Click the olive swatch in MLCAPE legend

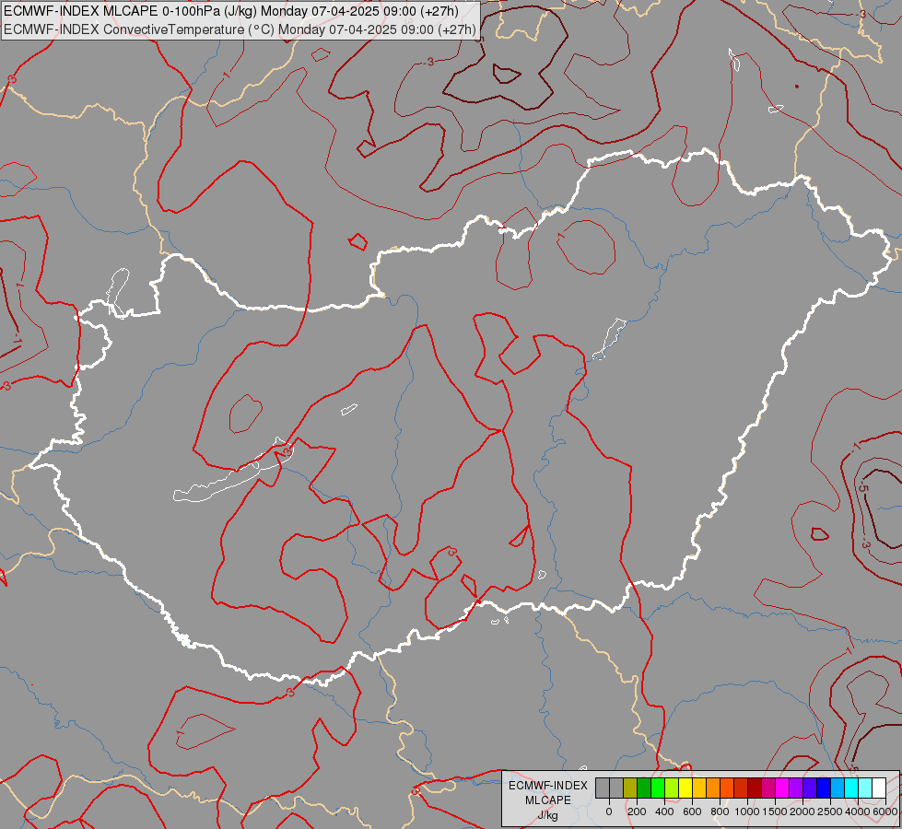click(x=630, y=788)
